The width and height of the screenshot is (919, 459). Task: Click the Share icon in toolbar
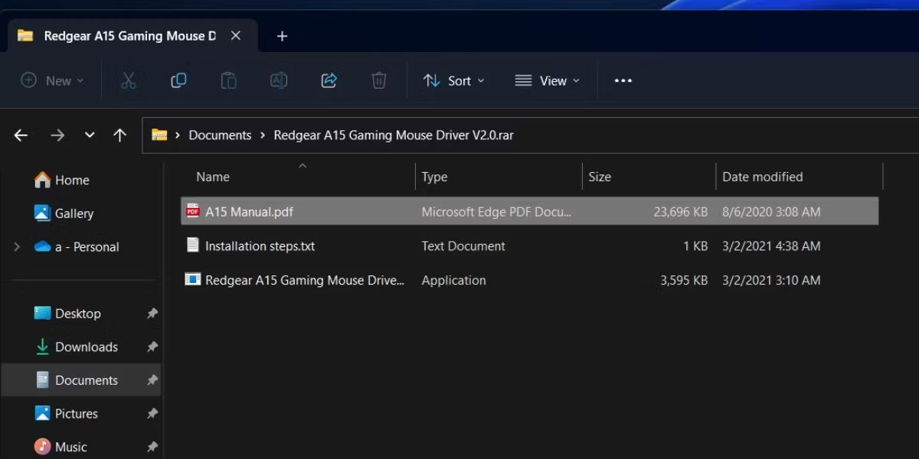pyautogui.click(x=329, y=80)
